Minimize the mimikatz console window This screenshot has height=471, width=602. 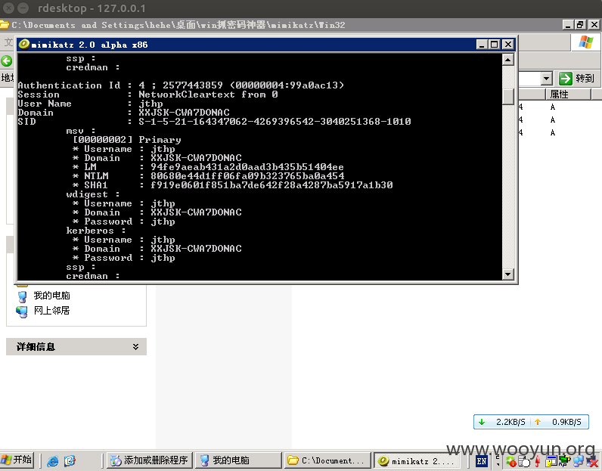(482, 45)
